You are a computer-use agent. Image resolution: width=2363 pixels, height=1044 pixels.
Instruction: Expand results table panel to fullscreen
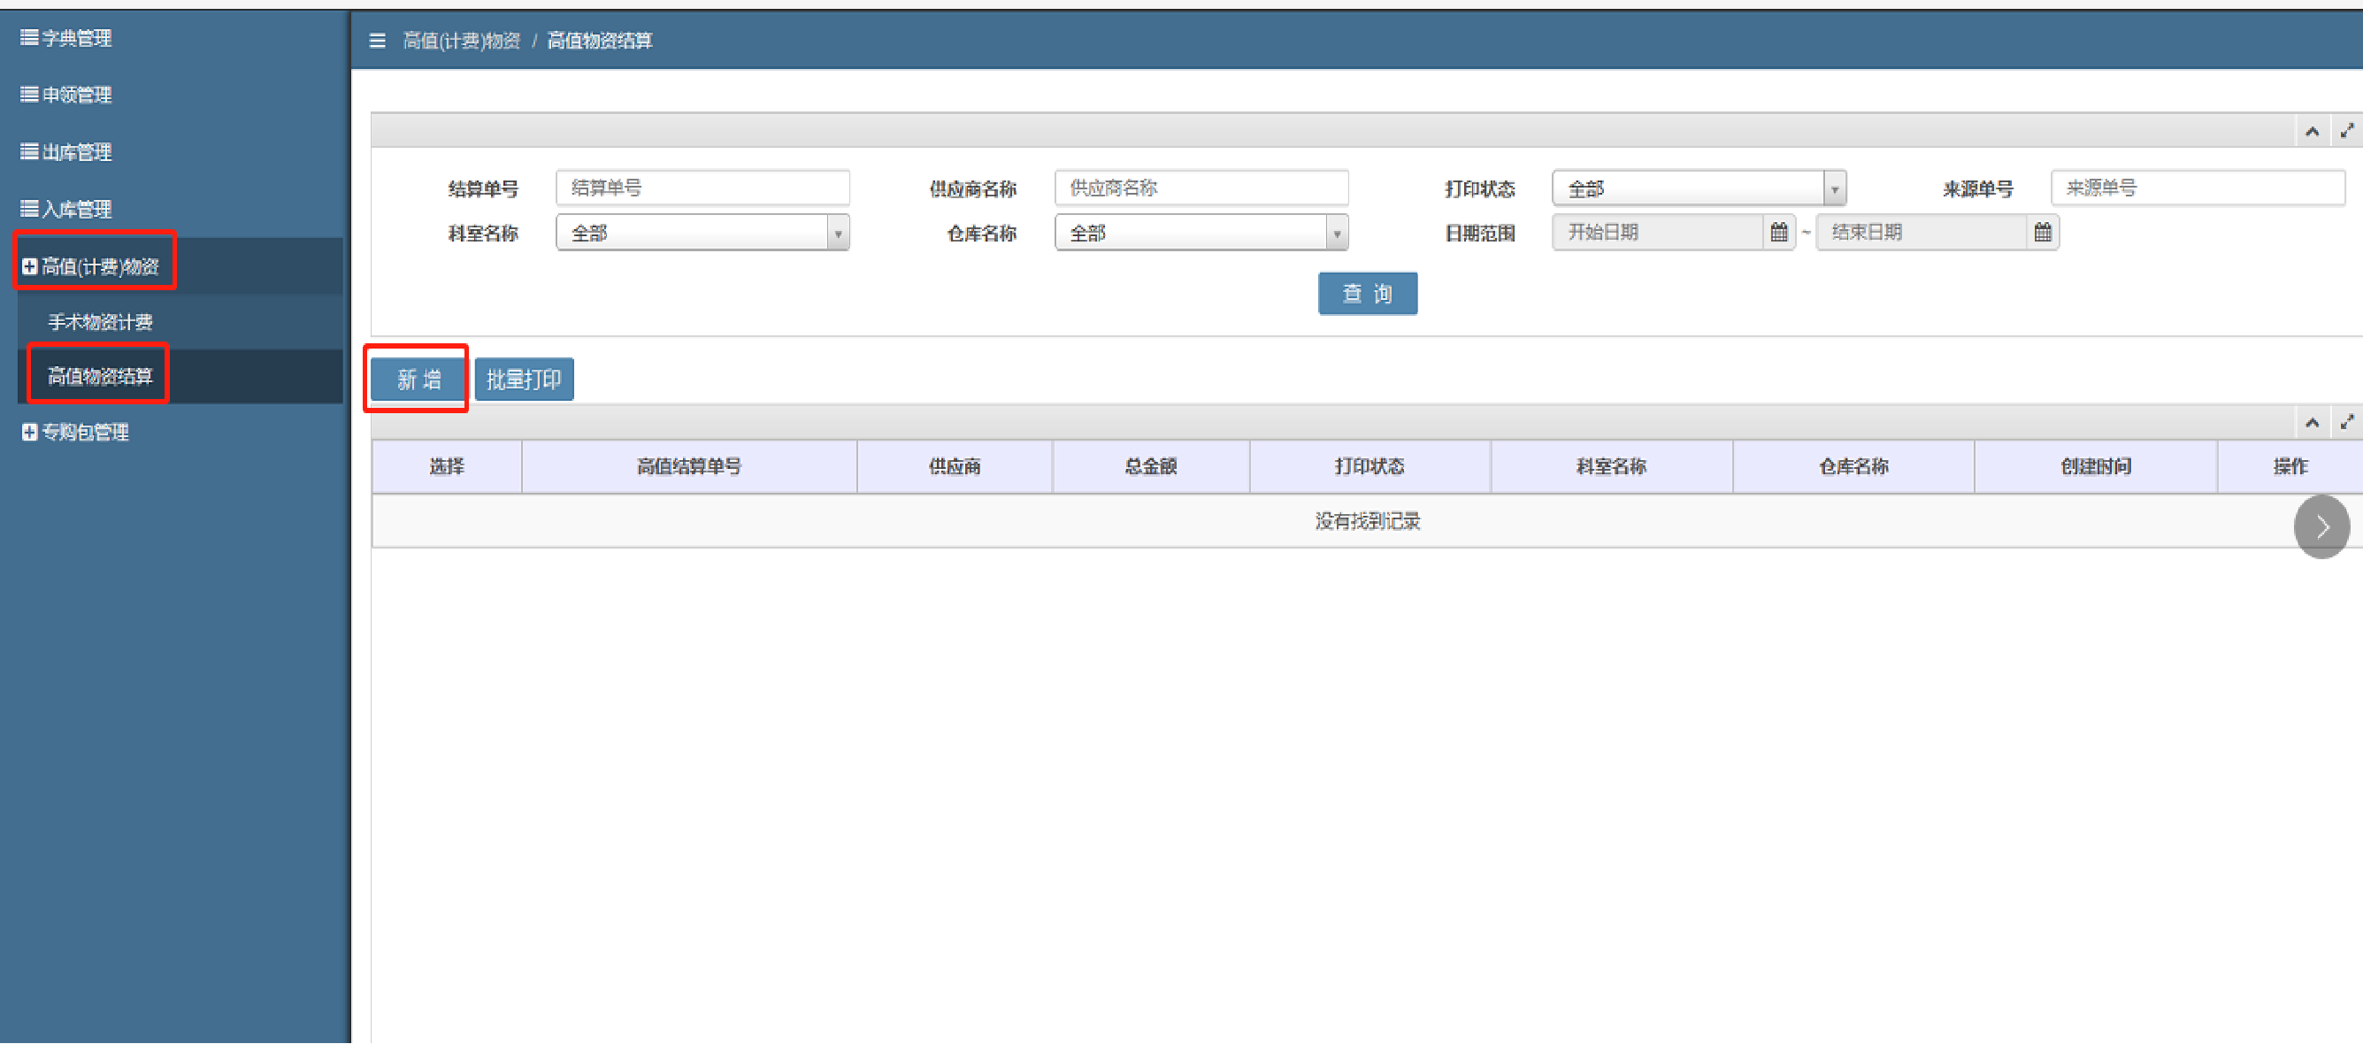pyautogui.click(x=2346, y=422)
